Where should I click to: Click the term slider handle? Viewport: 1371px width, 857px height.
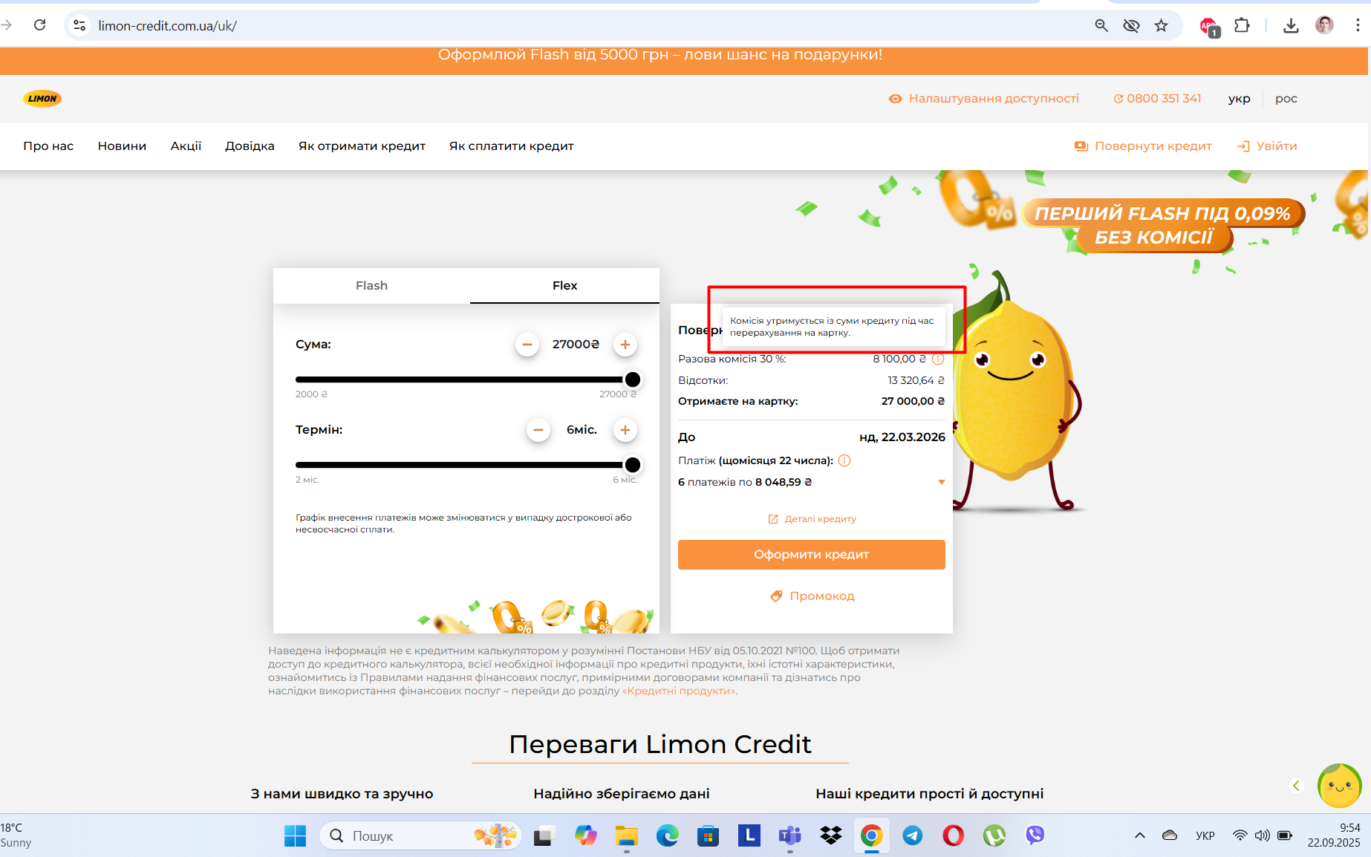(633, 465)
